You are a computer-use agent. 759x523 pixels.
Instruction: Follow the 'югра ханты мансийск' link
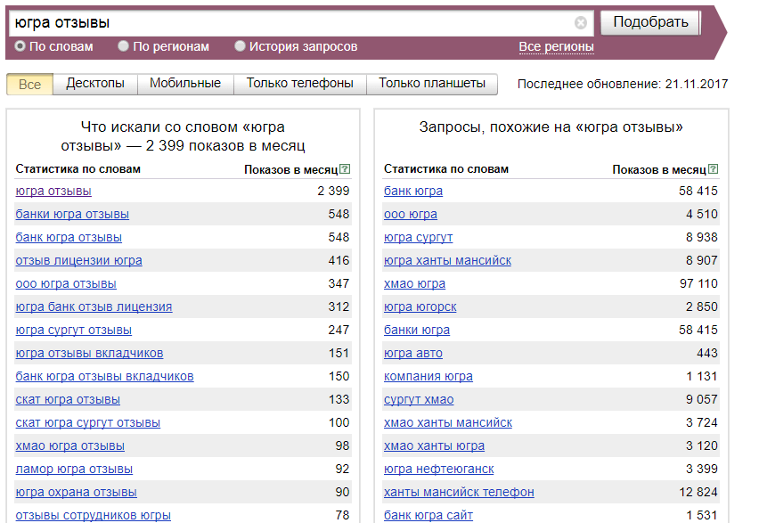coord(448,261)
